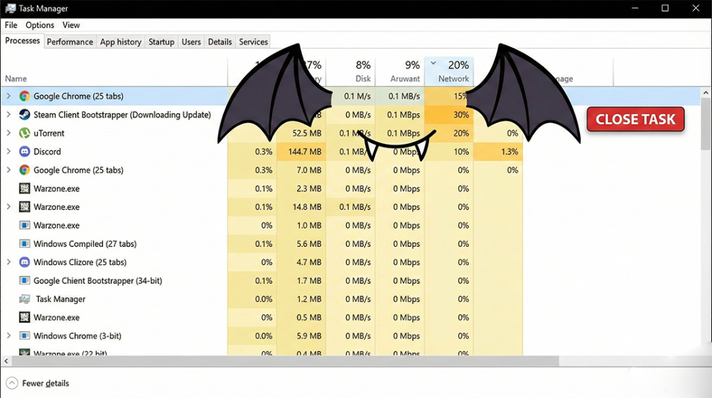Click the Task Manager process row icon

click(x=24, y=299)
